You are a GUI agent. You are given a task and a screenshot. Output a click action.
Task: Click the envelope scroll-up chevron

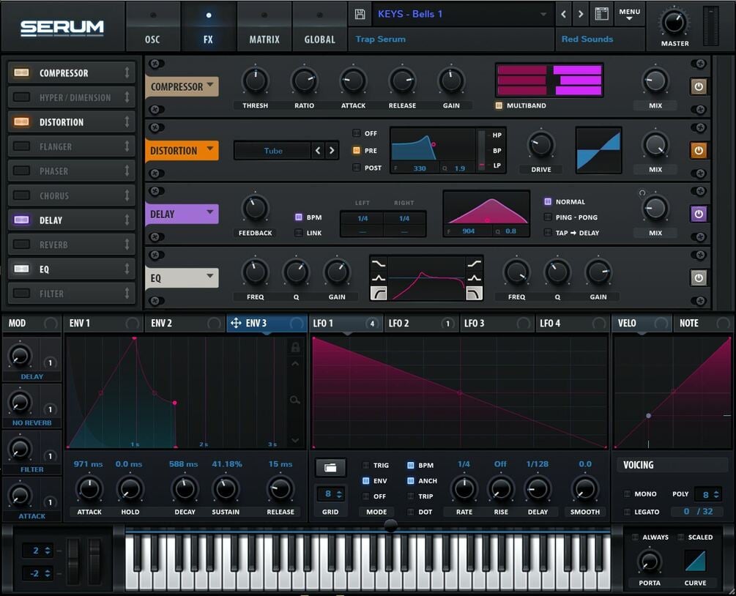point(295,364)
